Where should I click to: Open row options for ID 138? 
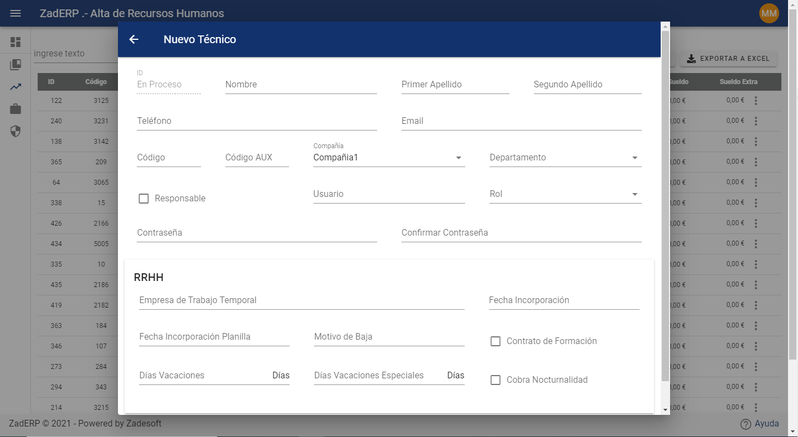pyautogui.click(x=756, y=142)
